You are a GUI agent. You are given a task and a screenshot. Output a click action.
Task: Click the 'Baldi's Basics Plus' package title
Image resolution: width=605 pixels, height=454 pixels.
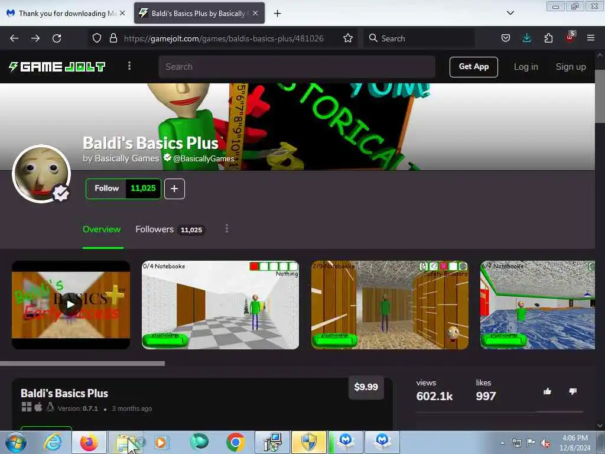tap(64, 393)
